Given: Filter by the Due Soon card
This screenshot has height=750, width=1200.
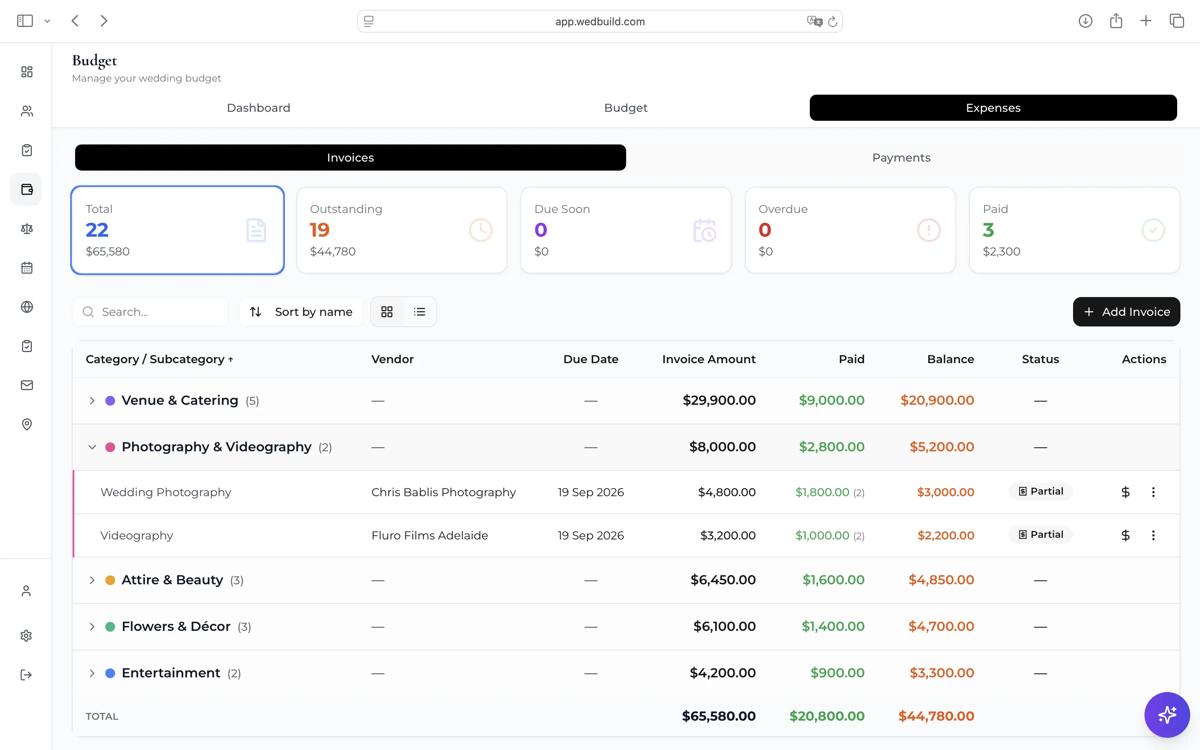Looking at the screenshot, I should pyautogui.click(x=626, y=230).
